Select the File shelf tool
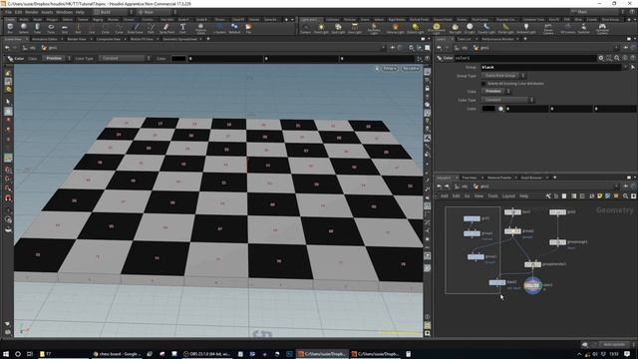Viewport: 638px width, 359px height. (x=248, y=29)
